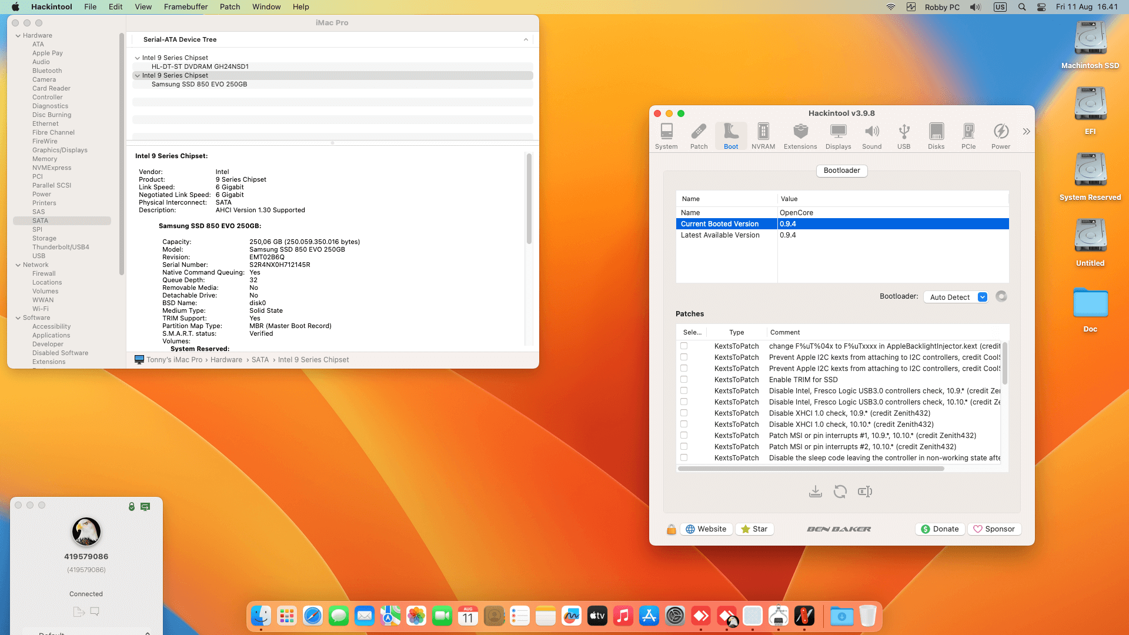Screen dimensions: 1129x635
Task: Open the EFI desktop drive
Action: pyautogui.click(x=1090, y=112)
